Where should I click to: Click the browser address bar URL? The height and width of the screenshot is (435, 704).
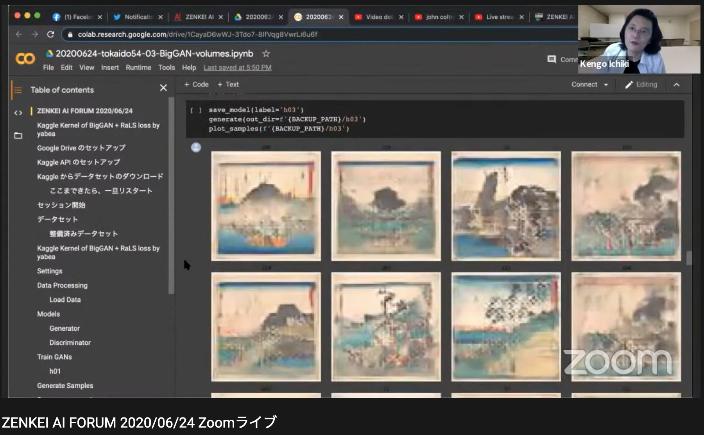point(197,34)
